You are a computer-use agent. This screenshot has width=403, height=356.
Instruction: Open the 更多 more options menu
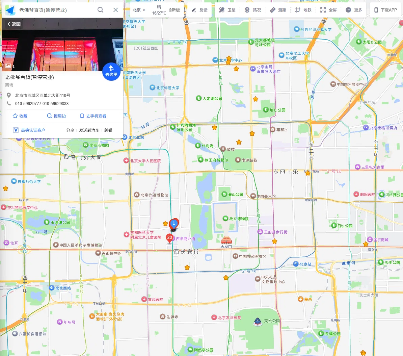click(354, 10)
